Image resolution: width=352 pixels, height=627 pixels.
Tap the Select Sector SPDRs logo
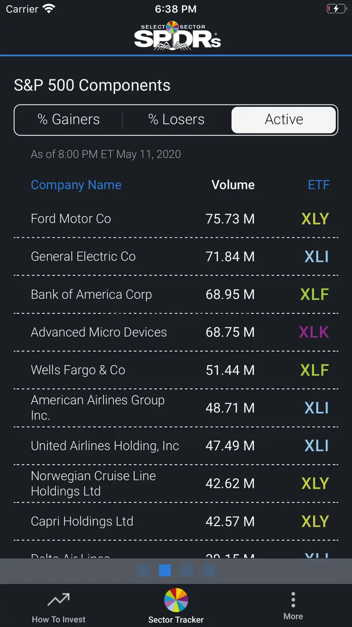coord(177,35)
